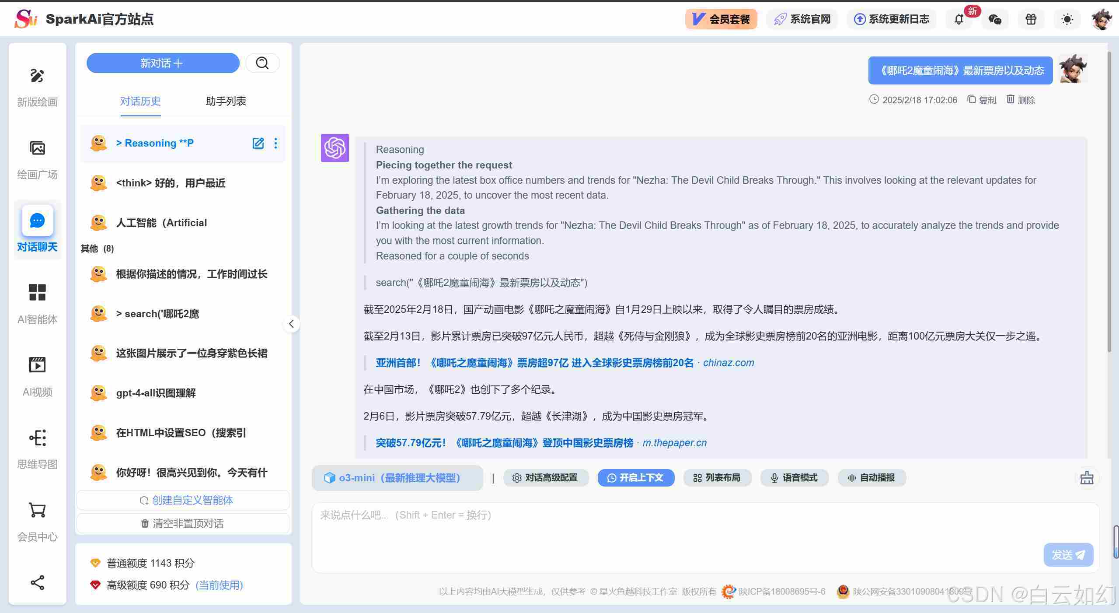Screen dimensions: 1119x613
Task: Select the 对话历史 tab
Action: click(140, 102)
